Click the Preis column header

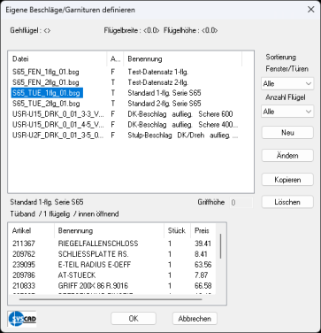pos(203,230)
